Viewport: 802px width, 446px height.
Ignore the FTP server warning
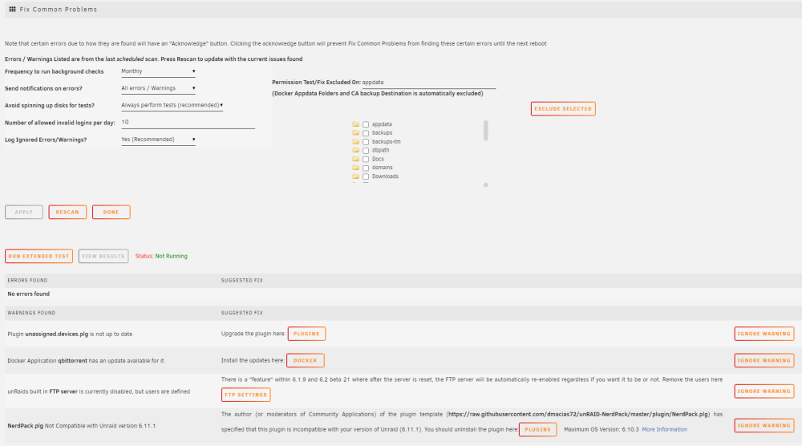click(764, 391)
